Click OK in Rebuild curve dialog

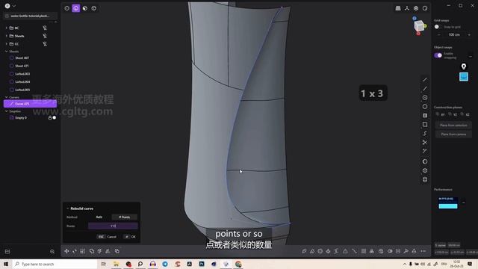130,237
